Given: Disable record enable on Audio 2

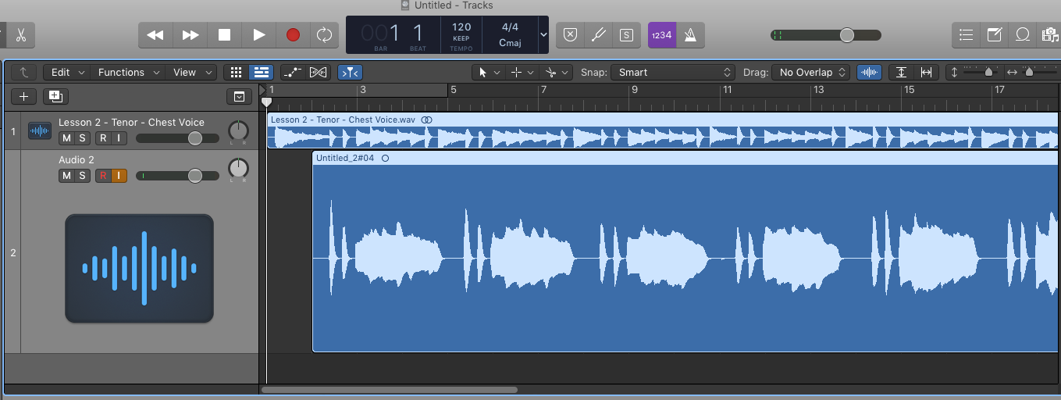Looking at the screenshot, I should (102, 176).
